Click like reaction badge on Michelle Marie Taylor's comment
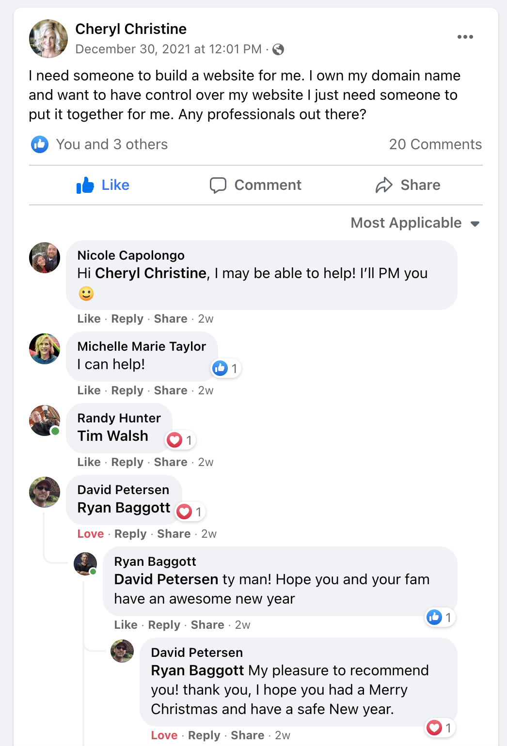The height and width of the screenshot is (746, 507). 220,368
